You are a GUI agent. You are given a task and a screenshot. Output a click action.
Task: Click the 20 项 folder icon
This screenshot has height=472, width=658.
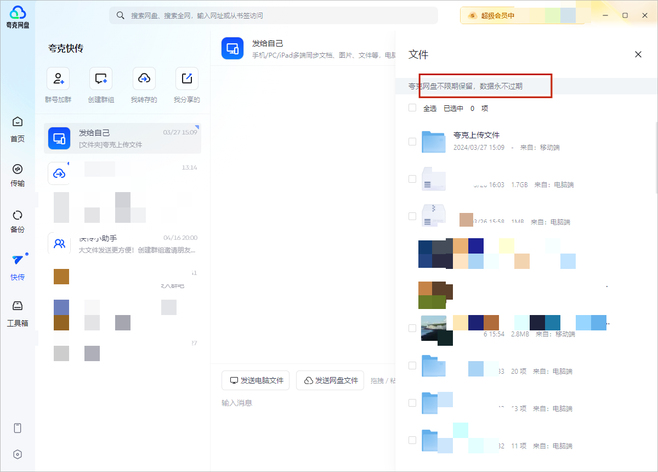click(434, 365)
